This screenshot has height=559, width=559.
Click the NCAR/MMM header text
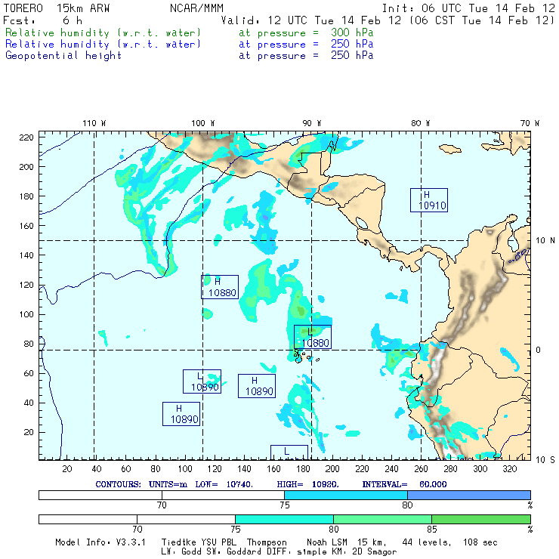coord(196,8)
